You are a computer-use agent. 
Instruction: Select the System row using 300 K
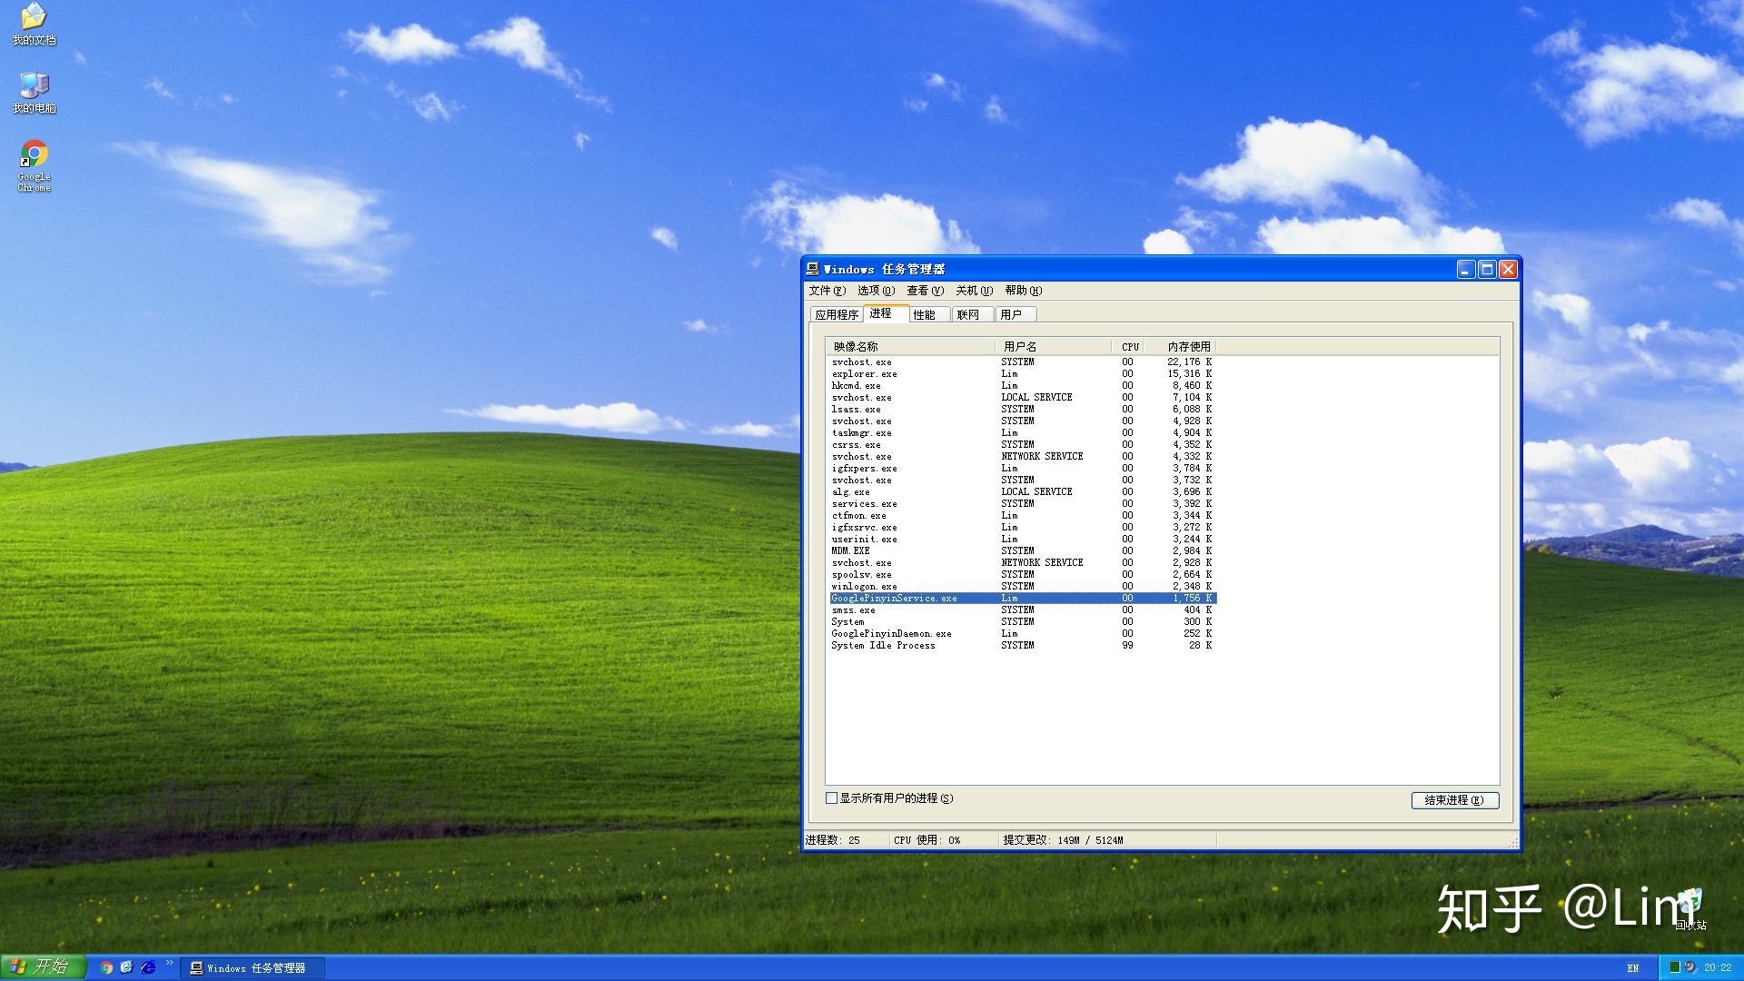1022,622
